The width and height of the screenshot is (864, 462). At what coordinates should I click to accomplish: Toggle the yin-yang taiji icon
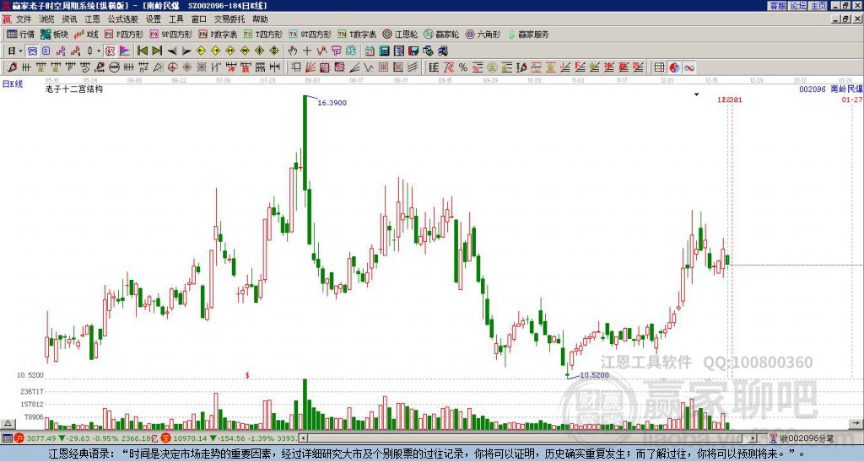(674, 67)
